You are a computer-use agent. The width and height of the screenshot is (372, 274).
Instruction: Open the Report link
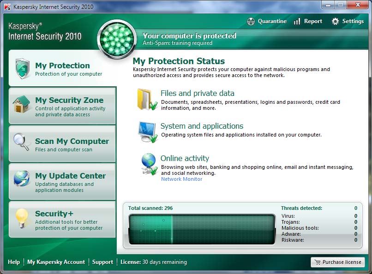click(313, 21)
